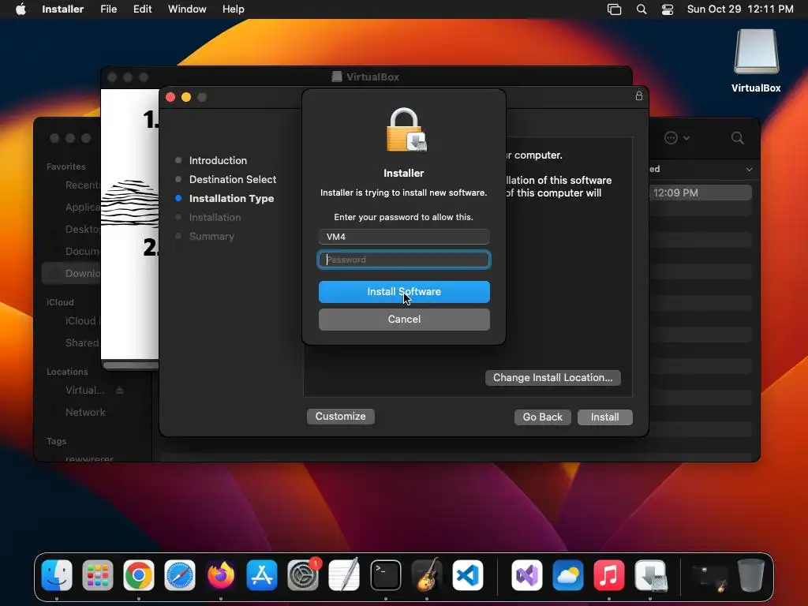The image size is (808, 606).
Task: Launch Google Chrome from the dock
Action: point(139,574)
